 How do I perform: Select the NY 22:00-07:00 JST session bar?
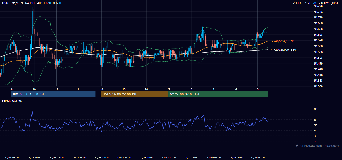point(218,94)
